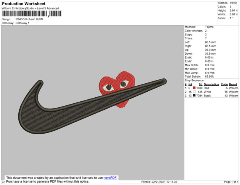The image size is (240, 185).
Task: Click the Min Stitch value '0.3 mm'
Action: (210, 69)
